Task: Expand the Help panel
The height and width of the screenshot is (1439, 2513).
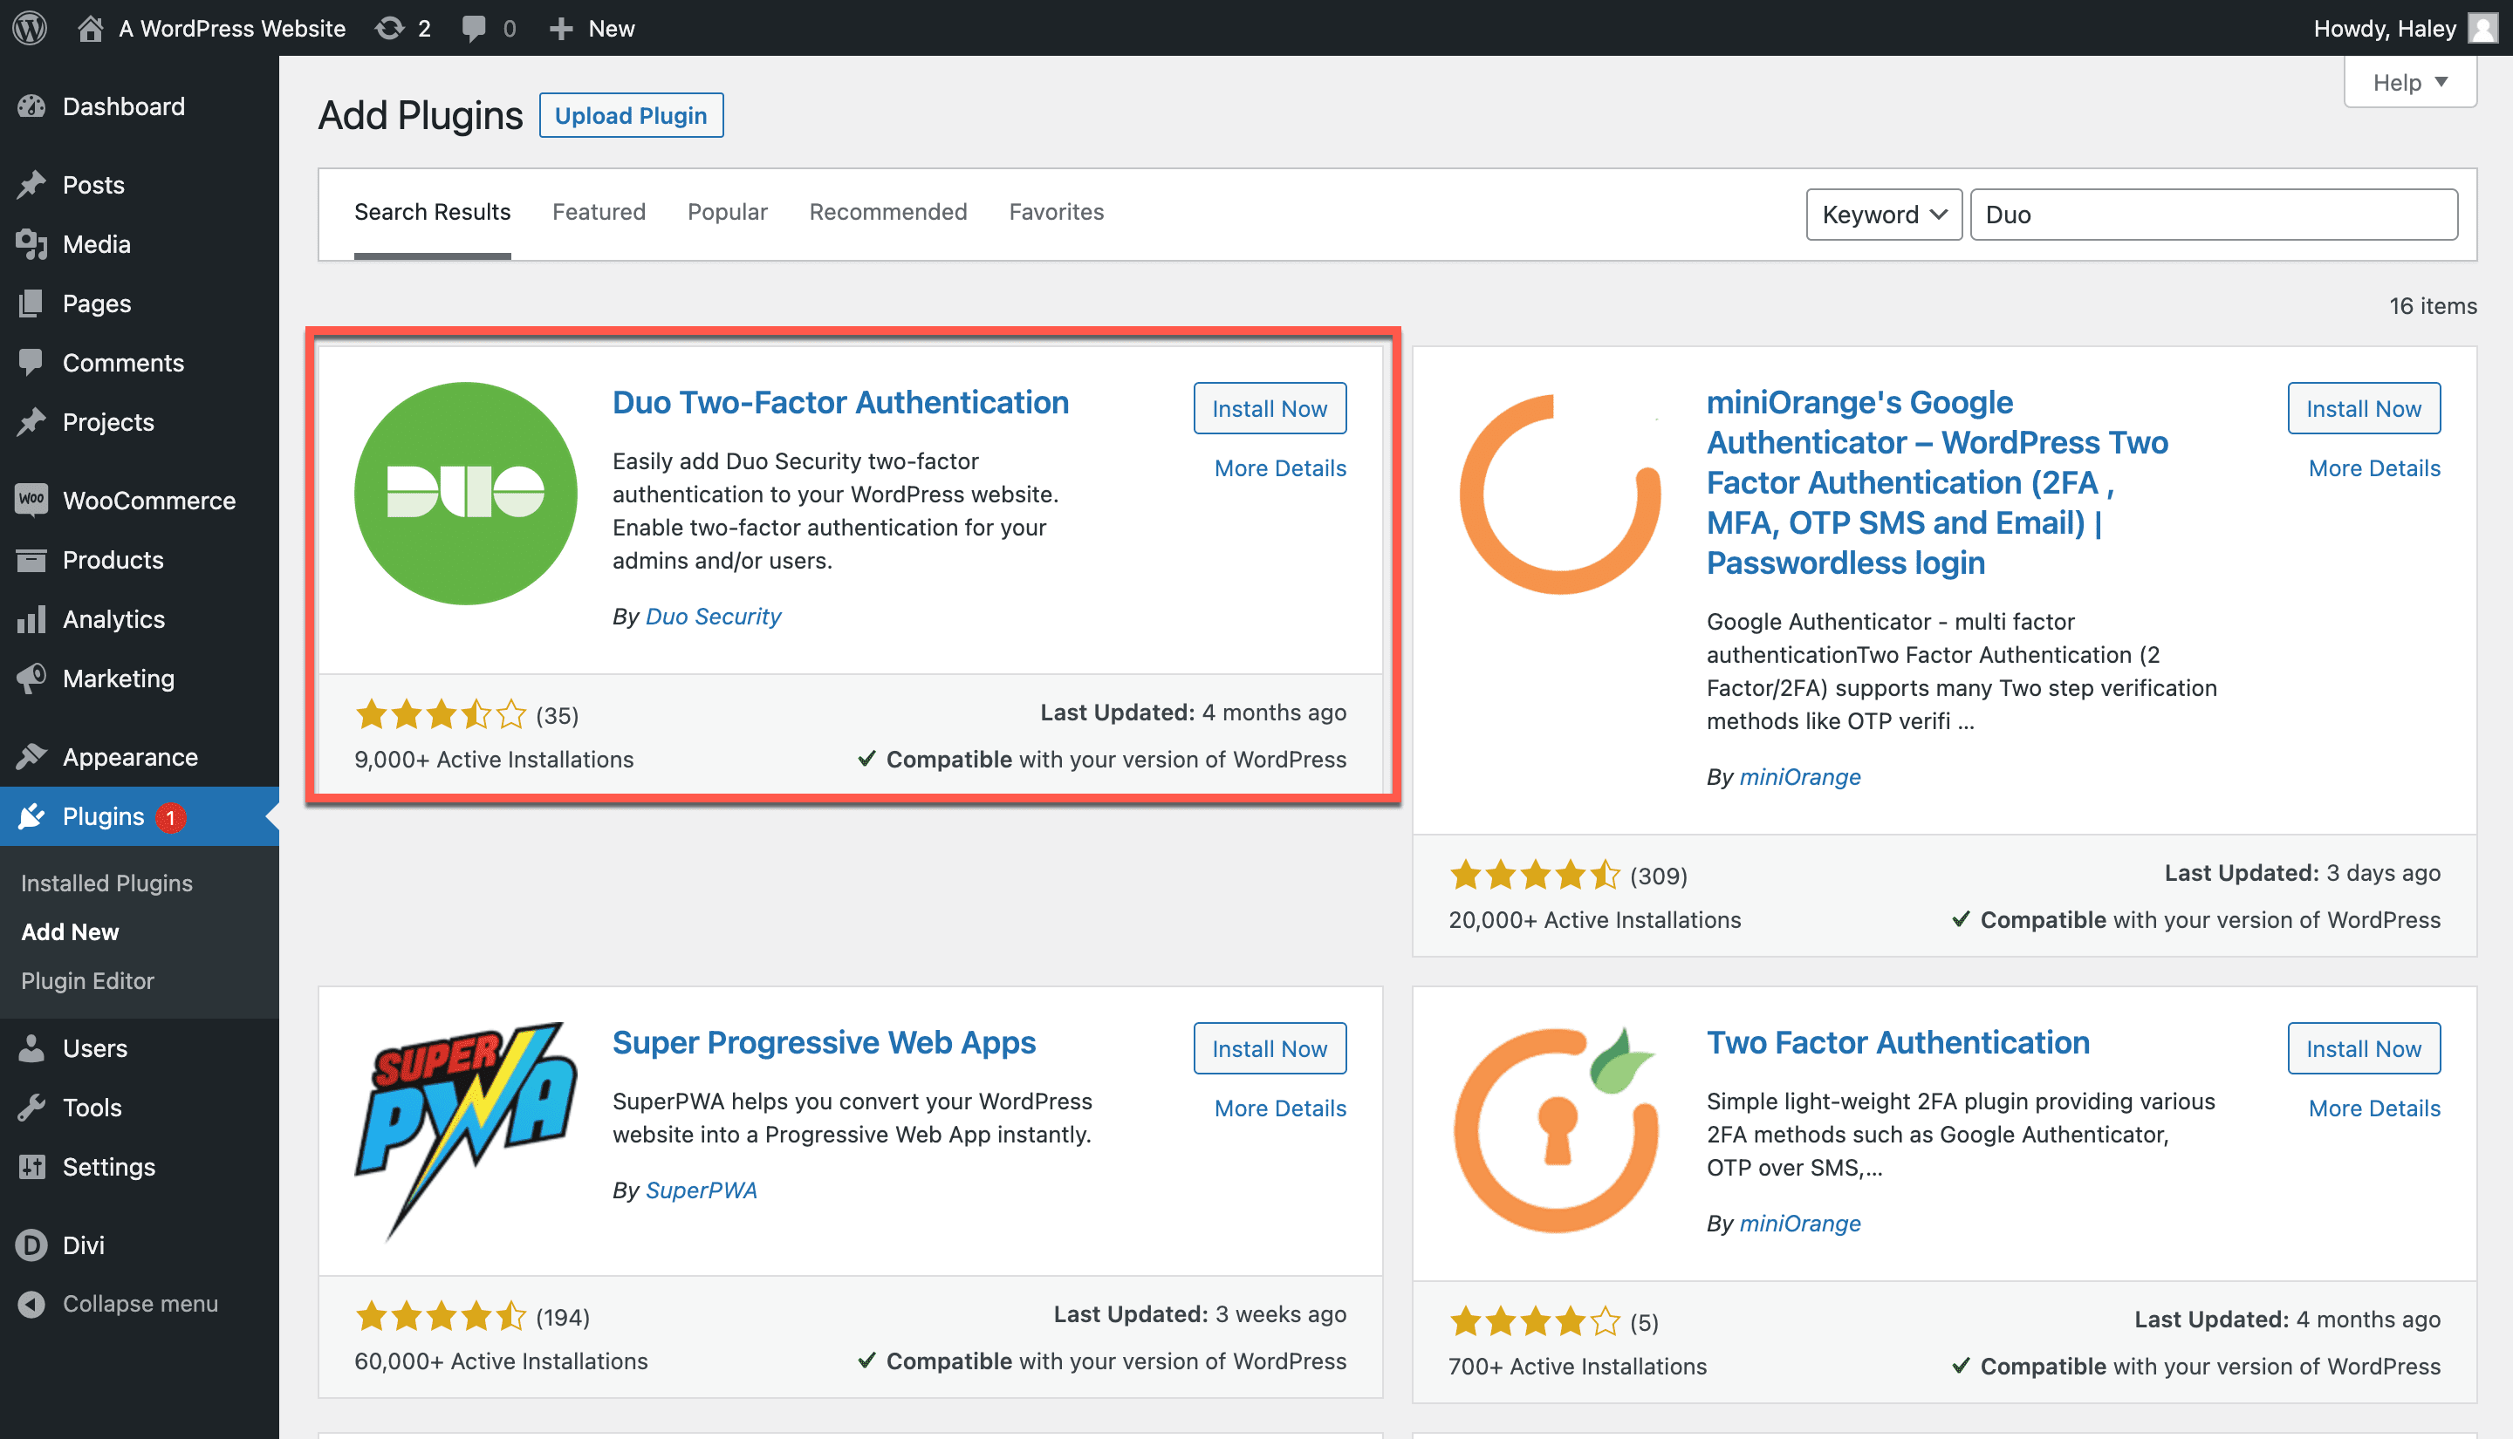Action: click(x=2408, y=82)
